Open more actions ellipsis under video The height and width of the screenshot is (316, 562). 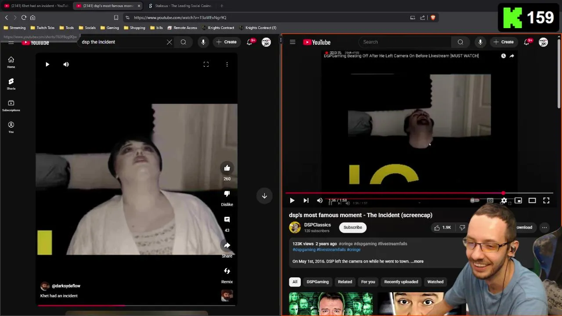pos(544,227)
